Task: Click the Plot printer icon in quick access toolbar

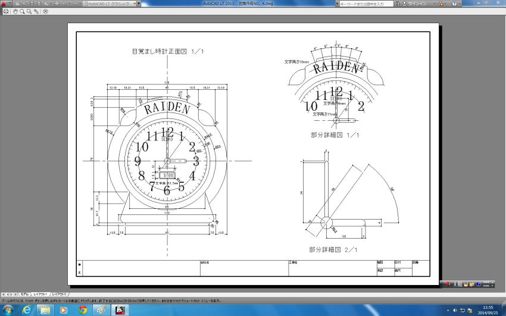Action: click(x=57, y=4)
